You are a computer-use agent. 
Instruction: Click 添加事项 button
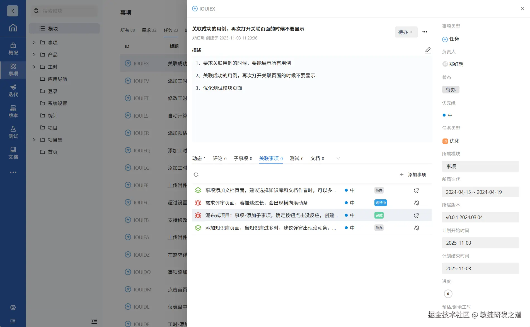point(413,175)
